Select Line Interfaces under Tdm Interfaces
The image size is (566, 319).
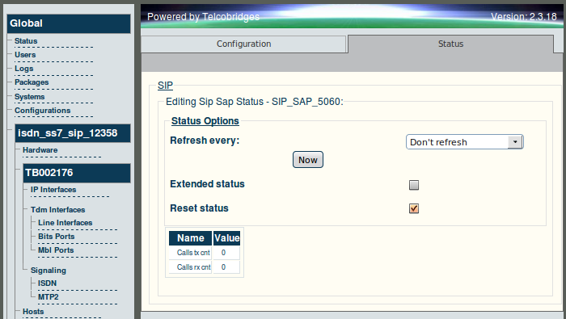(65, 223)
